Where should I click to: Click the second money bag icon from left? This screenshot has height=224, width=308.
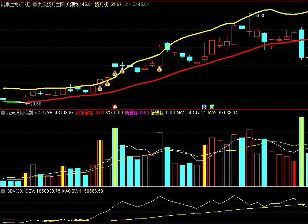coord(107,84)
